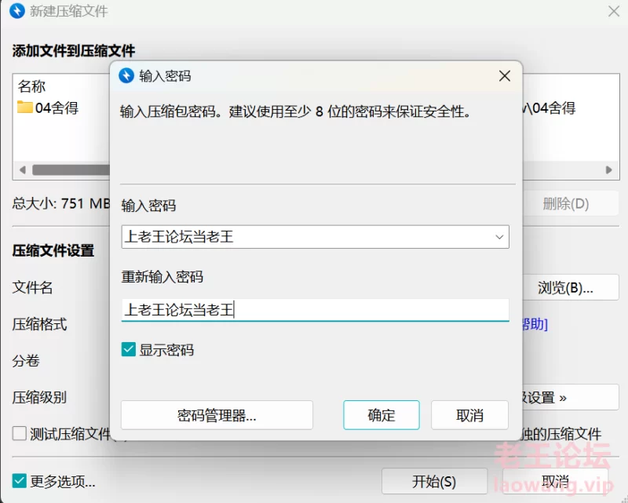Click the horizontal scrollbar thumb in file list

click(x=71, y=169)
